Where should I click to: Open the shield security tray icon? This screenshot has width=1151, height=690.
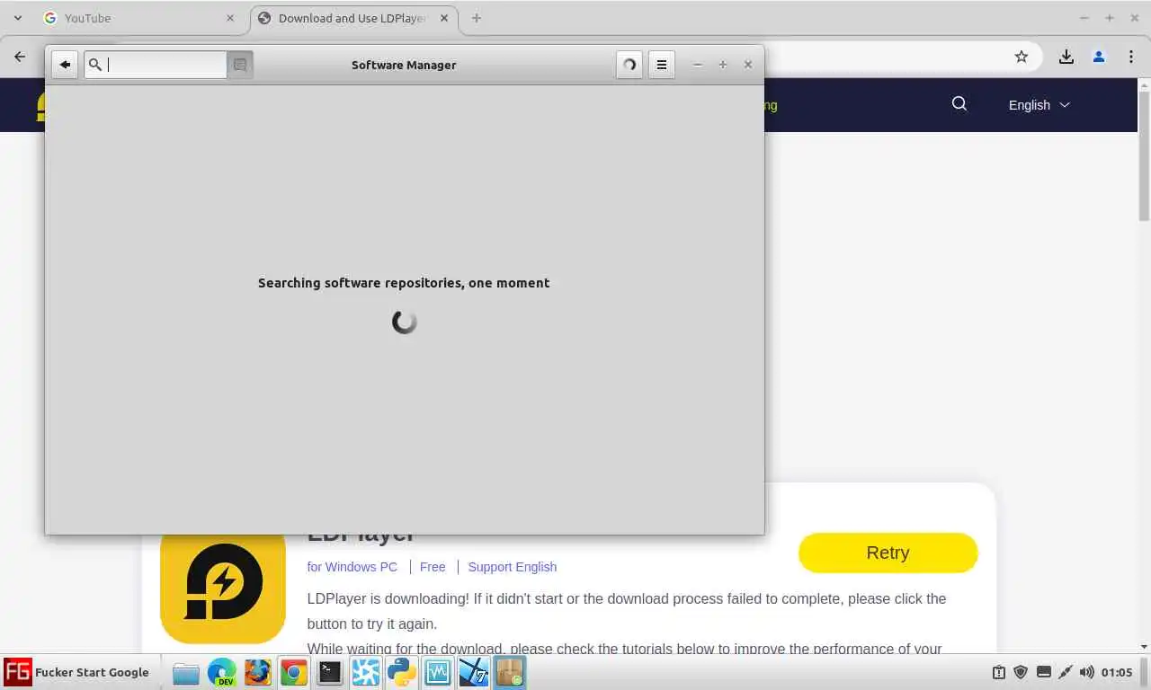(1021, 672)
